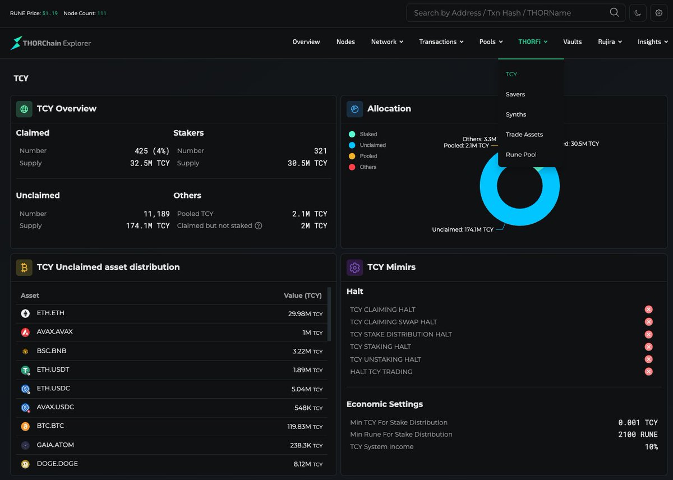The width and height of the screenshot is (673, 480).
Task: Click the 119.83M TCY value
Action: pyautogui.click(x=305, y=427)
